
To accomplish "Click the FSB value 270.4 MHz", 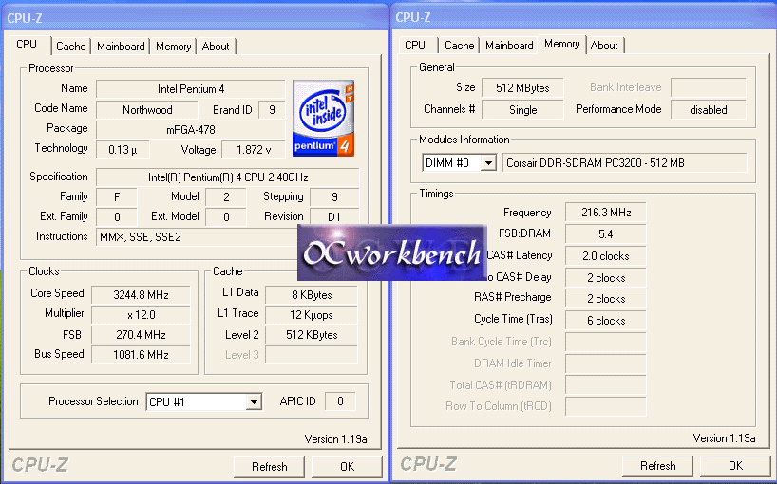I will (x=141, y=335).
